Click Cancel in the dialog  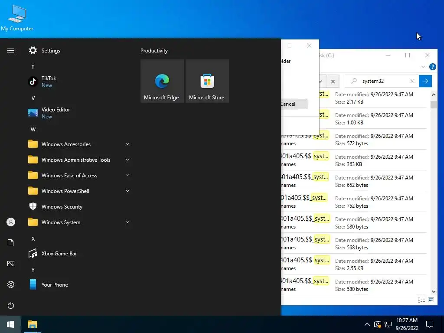294,104
